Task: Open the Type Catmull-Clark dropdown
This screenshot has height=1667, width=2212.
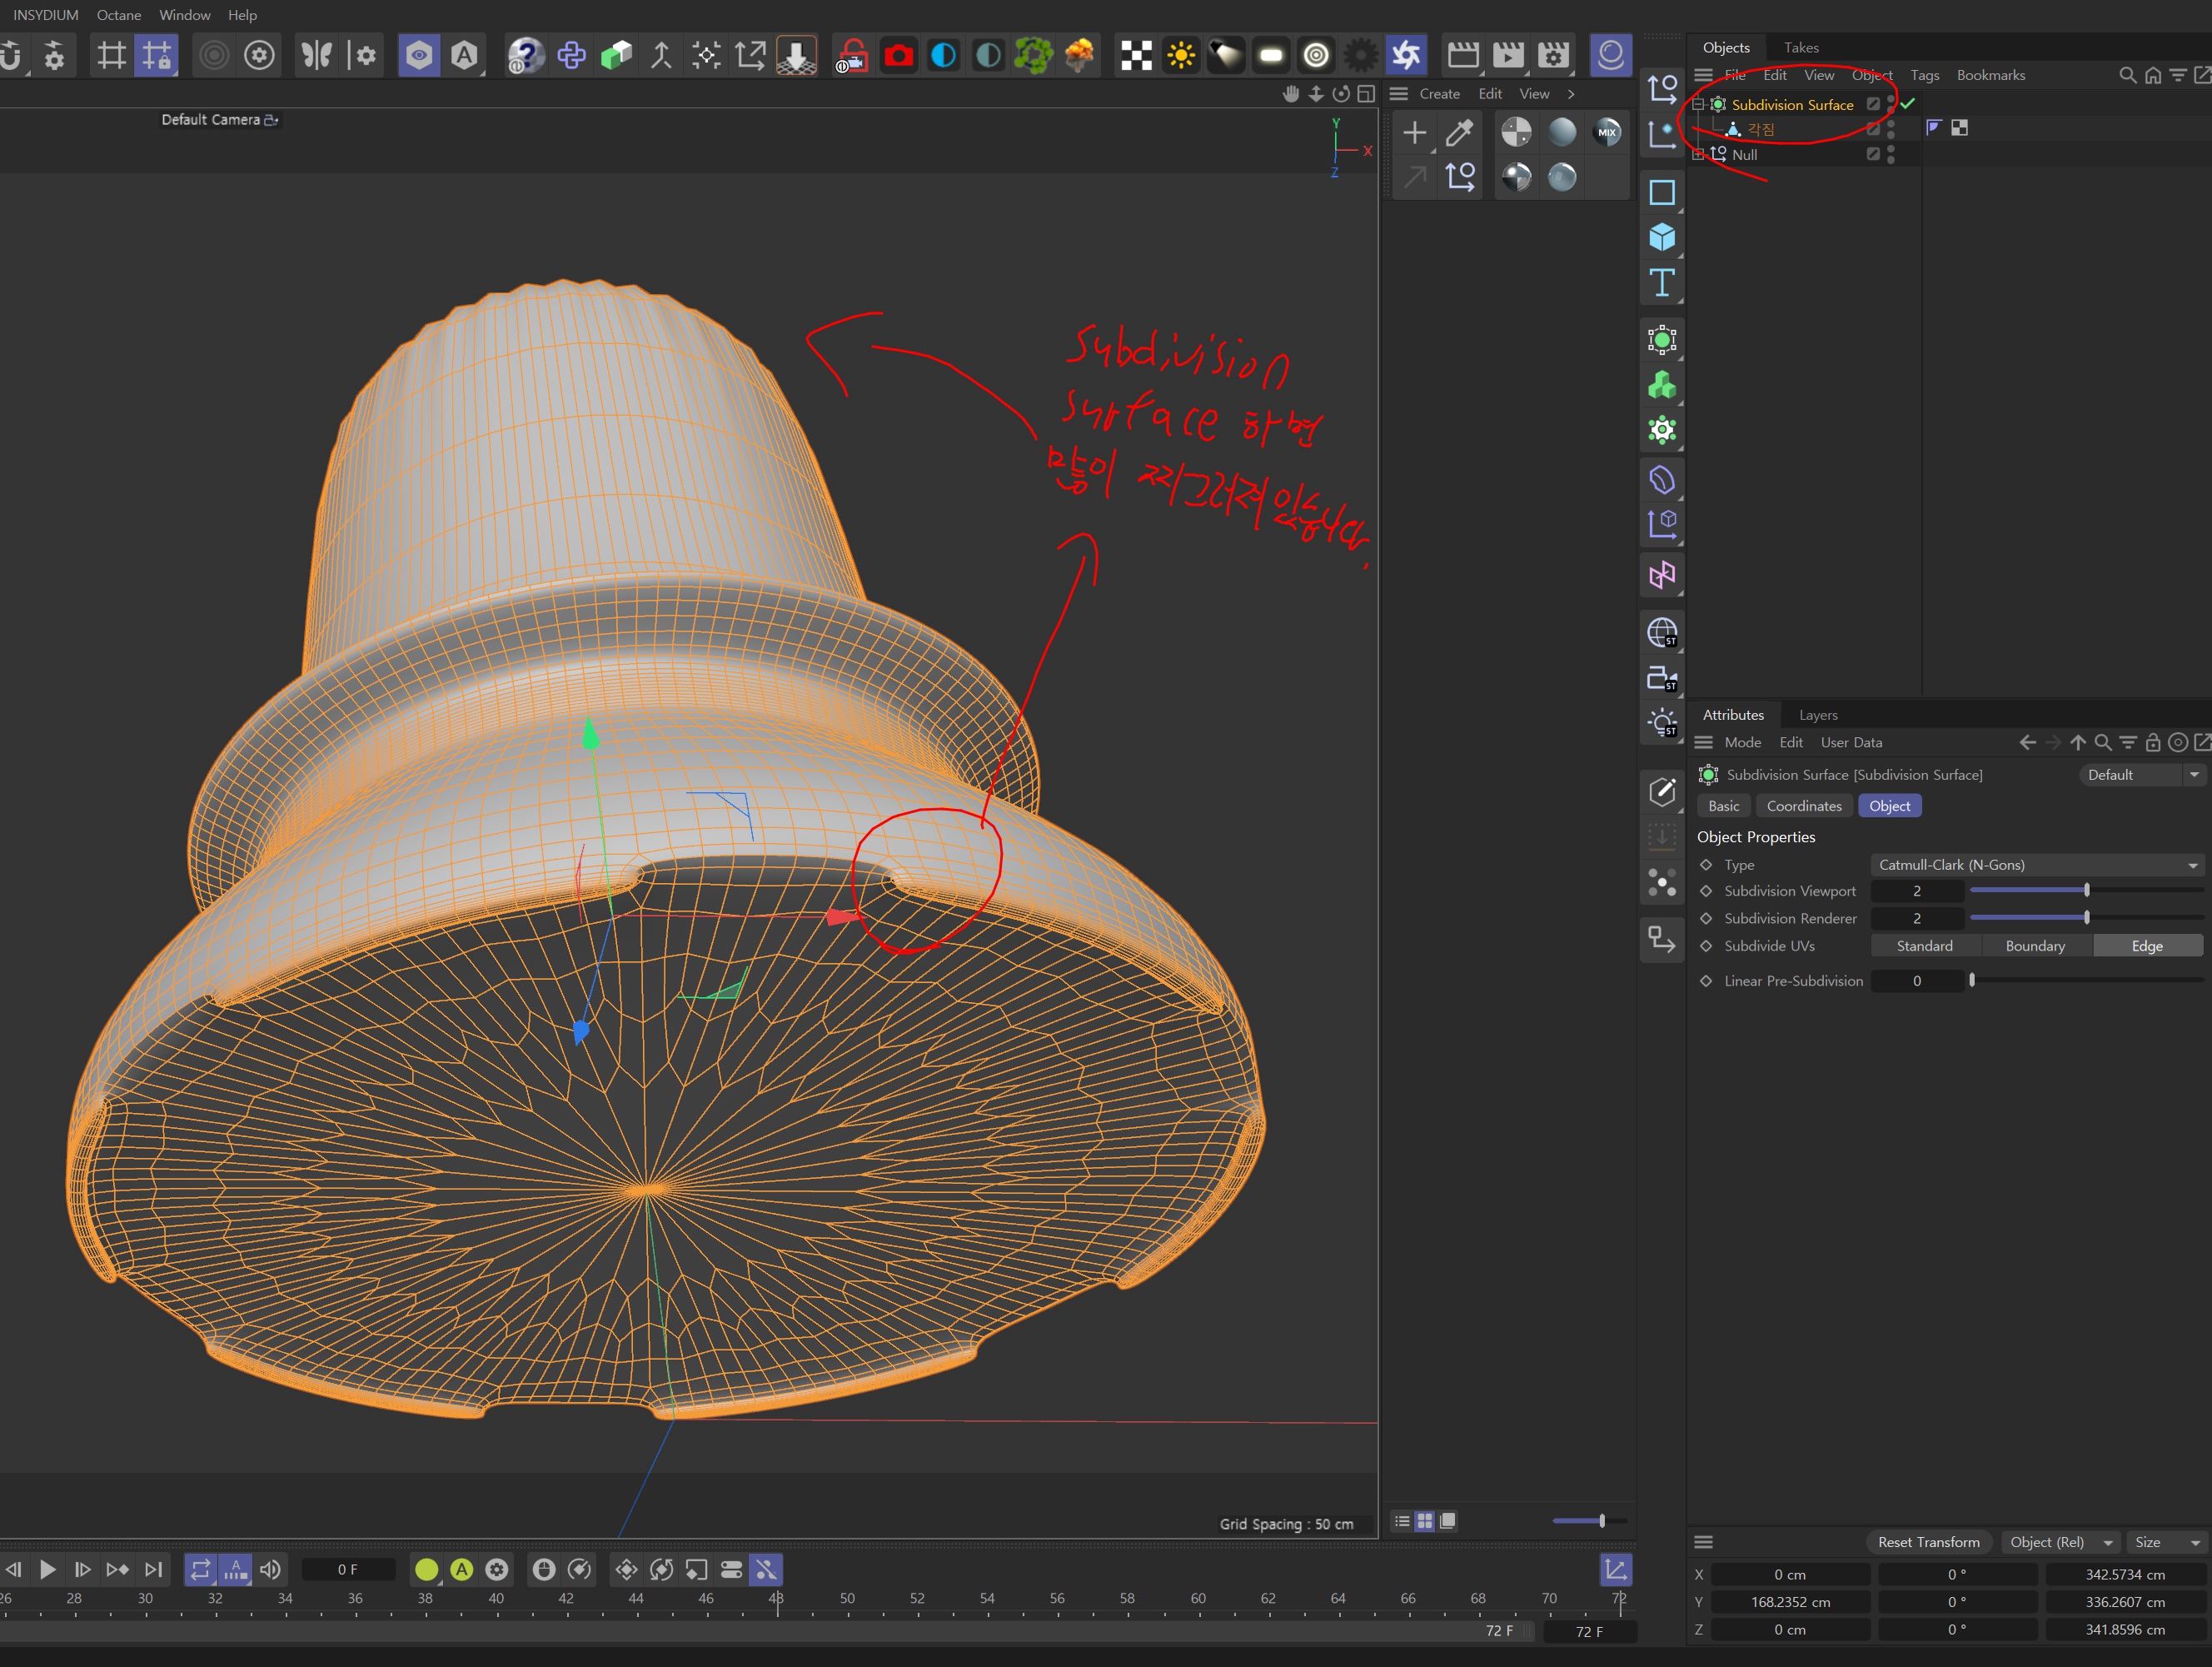Action: [x=2037, y=865]
